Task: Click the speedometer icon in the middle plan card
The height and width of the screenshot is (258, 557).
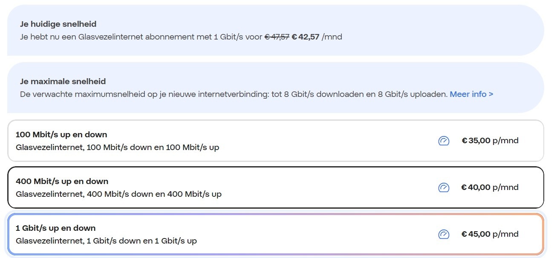Action: (x=444, y=187)
